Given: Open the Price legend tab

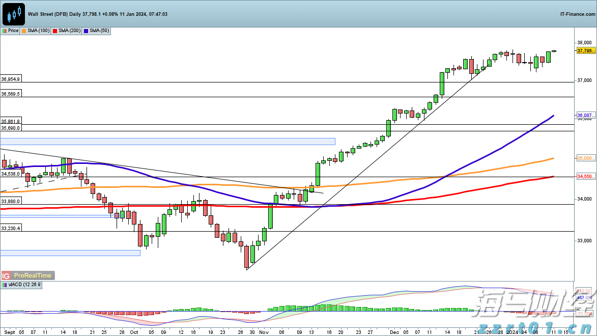Looking at the screenshot, I should (x=11, y=31).
